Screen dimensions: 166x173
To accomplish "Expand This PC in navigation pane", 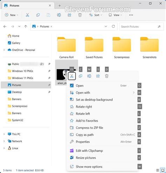I will click(x=4, y=134).
